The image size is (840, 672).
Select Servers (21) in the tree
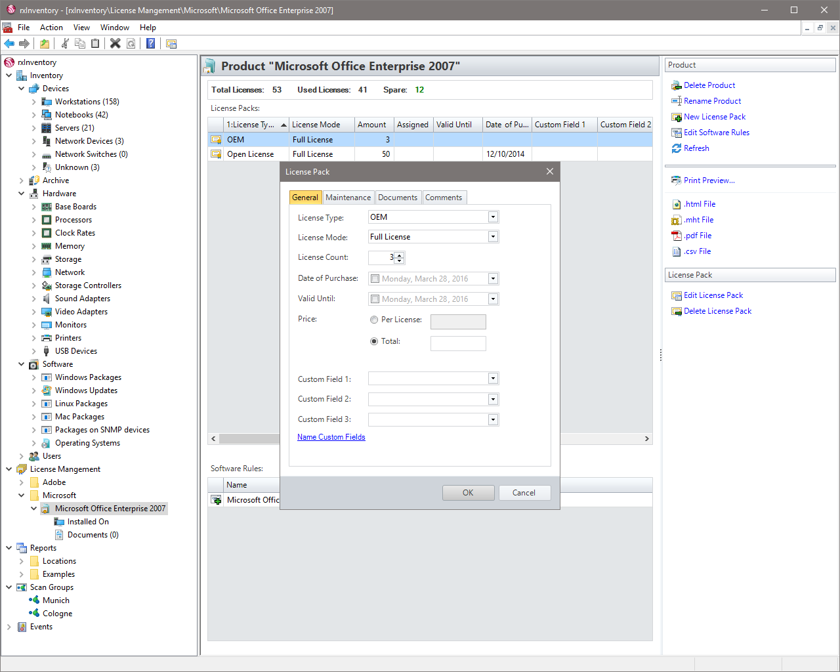point(74,128)
